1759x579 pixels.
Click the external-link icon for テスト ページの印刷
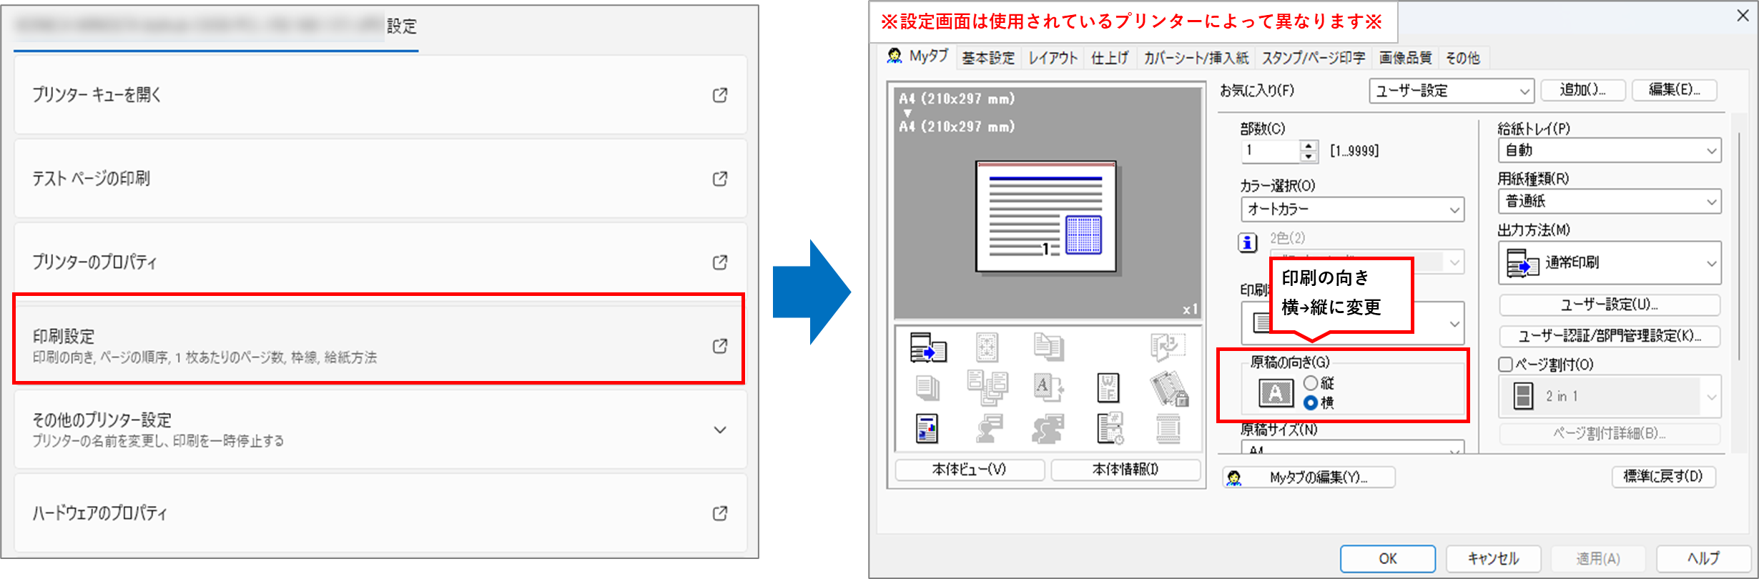click(x=720, y=179)
